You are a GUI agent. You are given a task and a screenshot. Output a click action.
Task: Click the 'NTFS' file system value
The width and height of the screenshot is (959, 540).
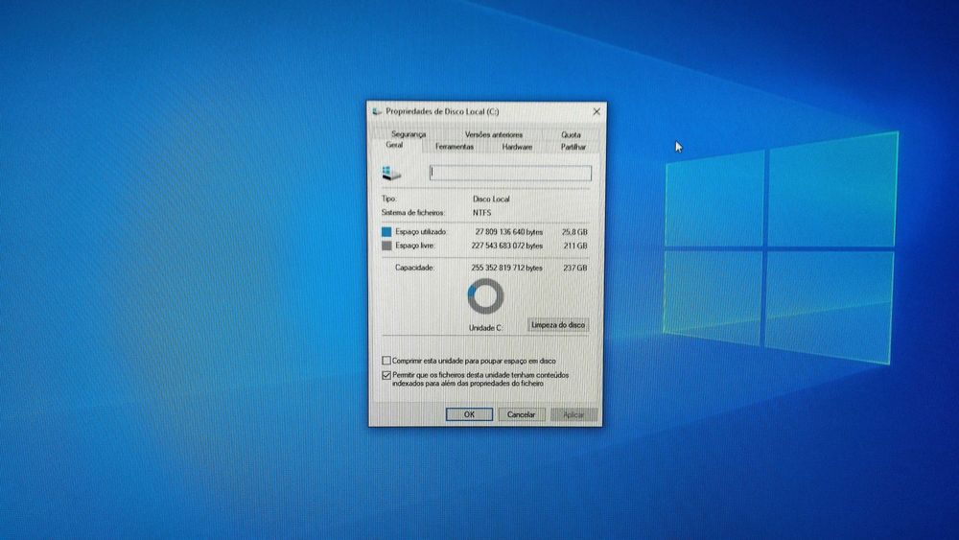482,213
